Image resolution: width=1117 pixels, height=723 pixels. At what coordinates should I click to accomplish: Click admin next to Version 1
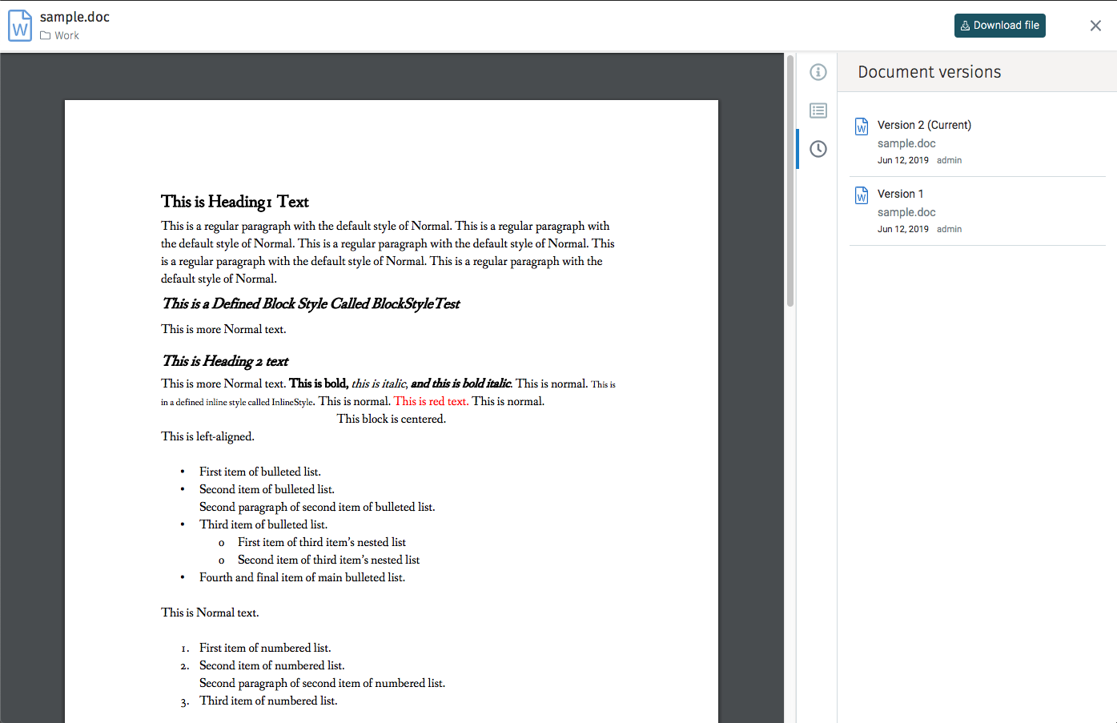tap(949, 229)
